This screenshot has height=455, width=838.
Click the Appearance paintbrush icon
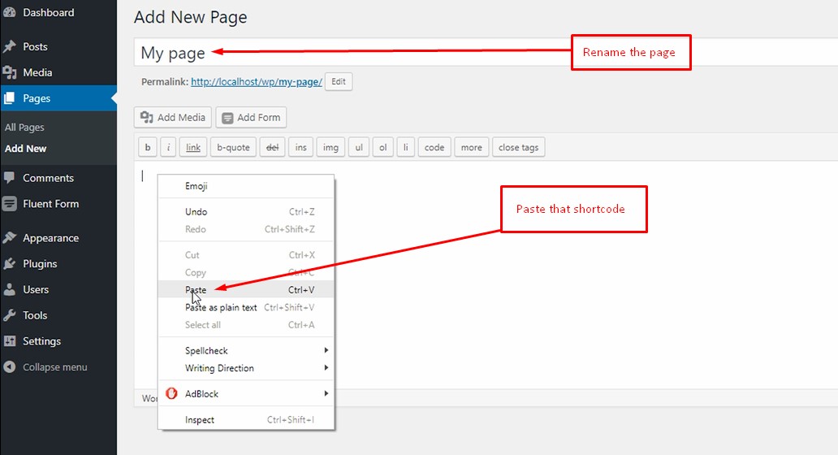coord(9,237)
